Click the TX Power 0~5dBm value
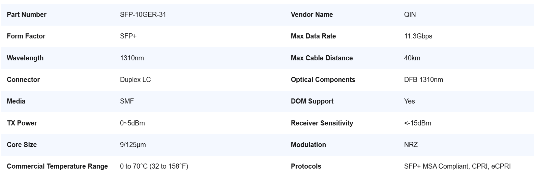 (x=132, y=123)
